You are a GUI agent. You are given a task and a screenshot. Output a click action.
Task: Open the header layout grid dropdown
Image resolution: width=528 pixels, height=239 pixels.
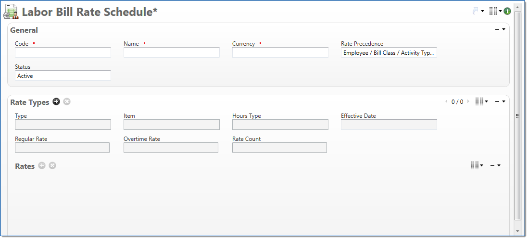click(495, 11)
